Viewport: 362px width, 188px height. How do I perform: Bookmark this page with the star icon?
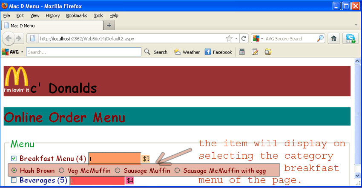[x=229, y=39]
